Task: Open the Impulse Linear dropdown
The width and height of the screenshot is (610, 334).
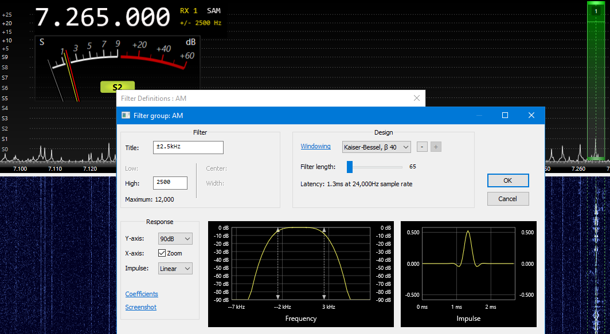Action: coord(175,269)
